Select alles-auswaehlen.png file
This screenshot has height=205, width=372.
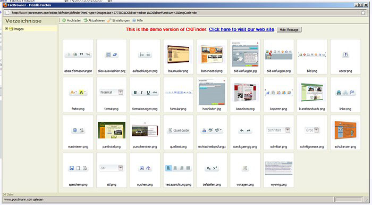[x=112, y=56]
